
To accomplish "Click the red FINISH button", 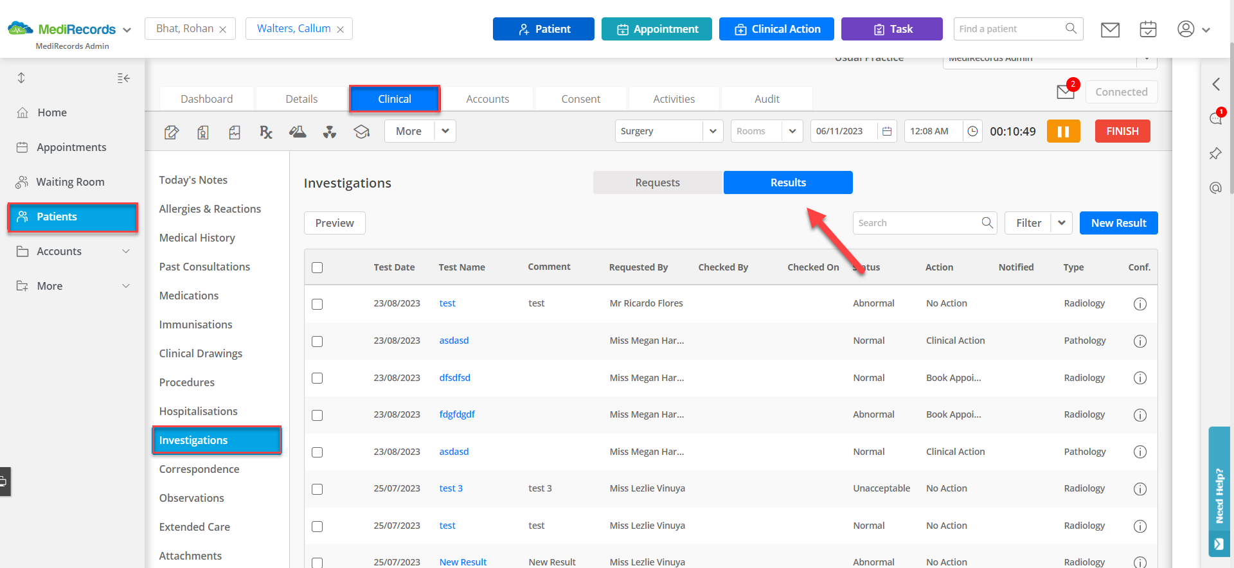I will 1123,131.
